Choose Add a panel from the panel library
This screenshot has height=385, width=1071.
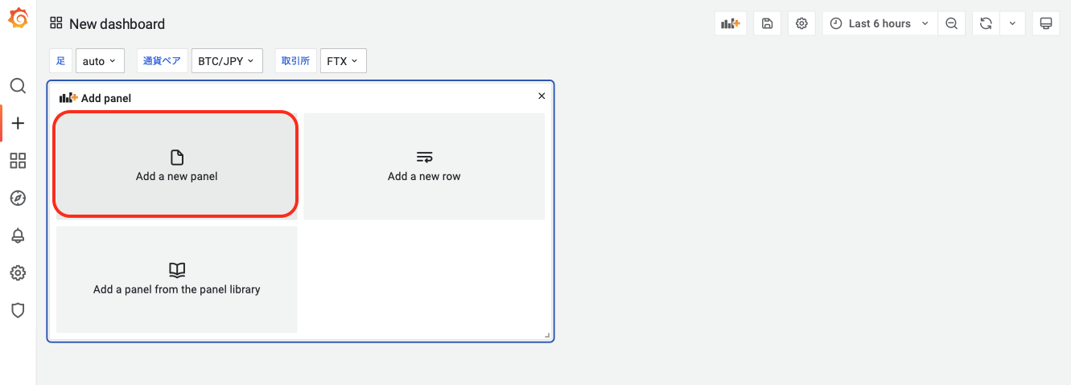pyautogui.click(x=176, y=279)
